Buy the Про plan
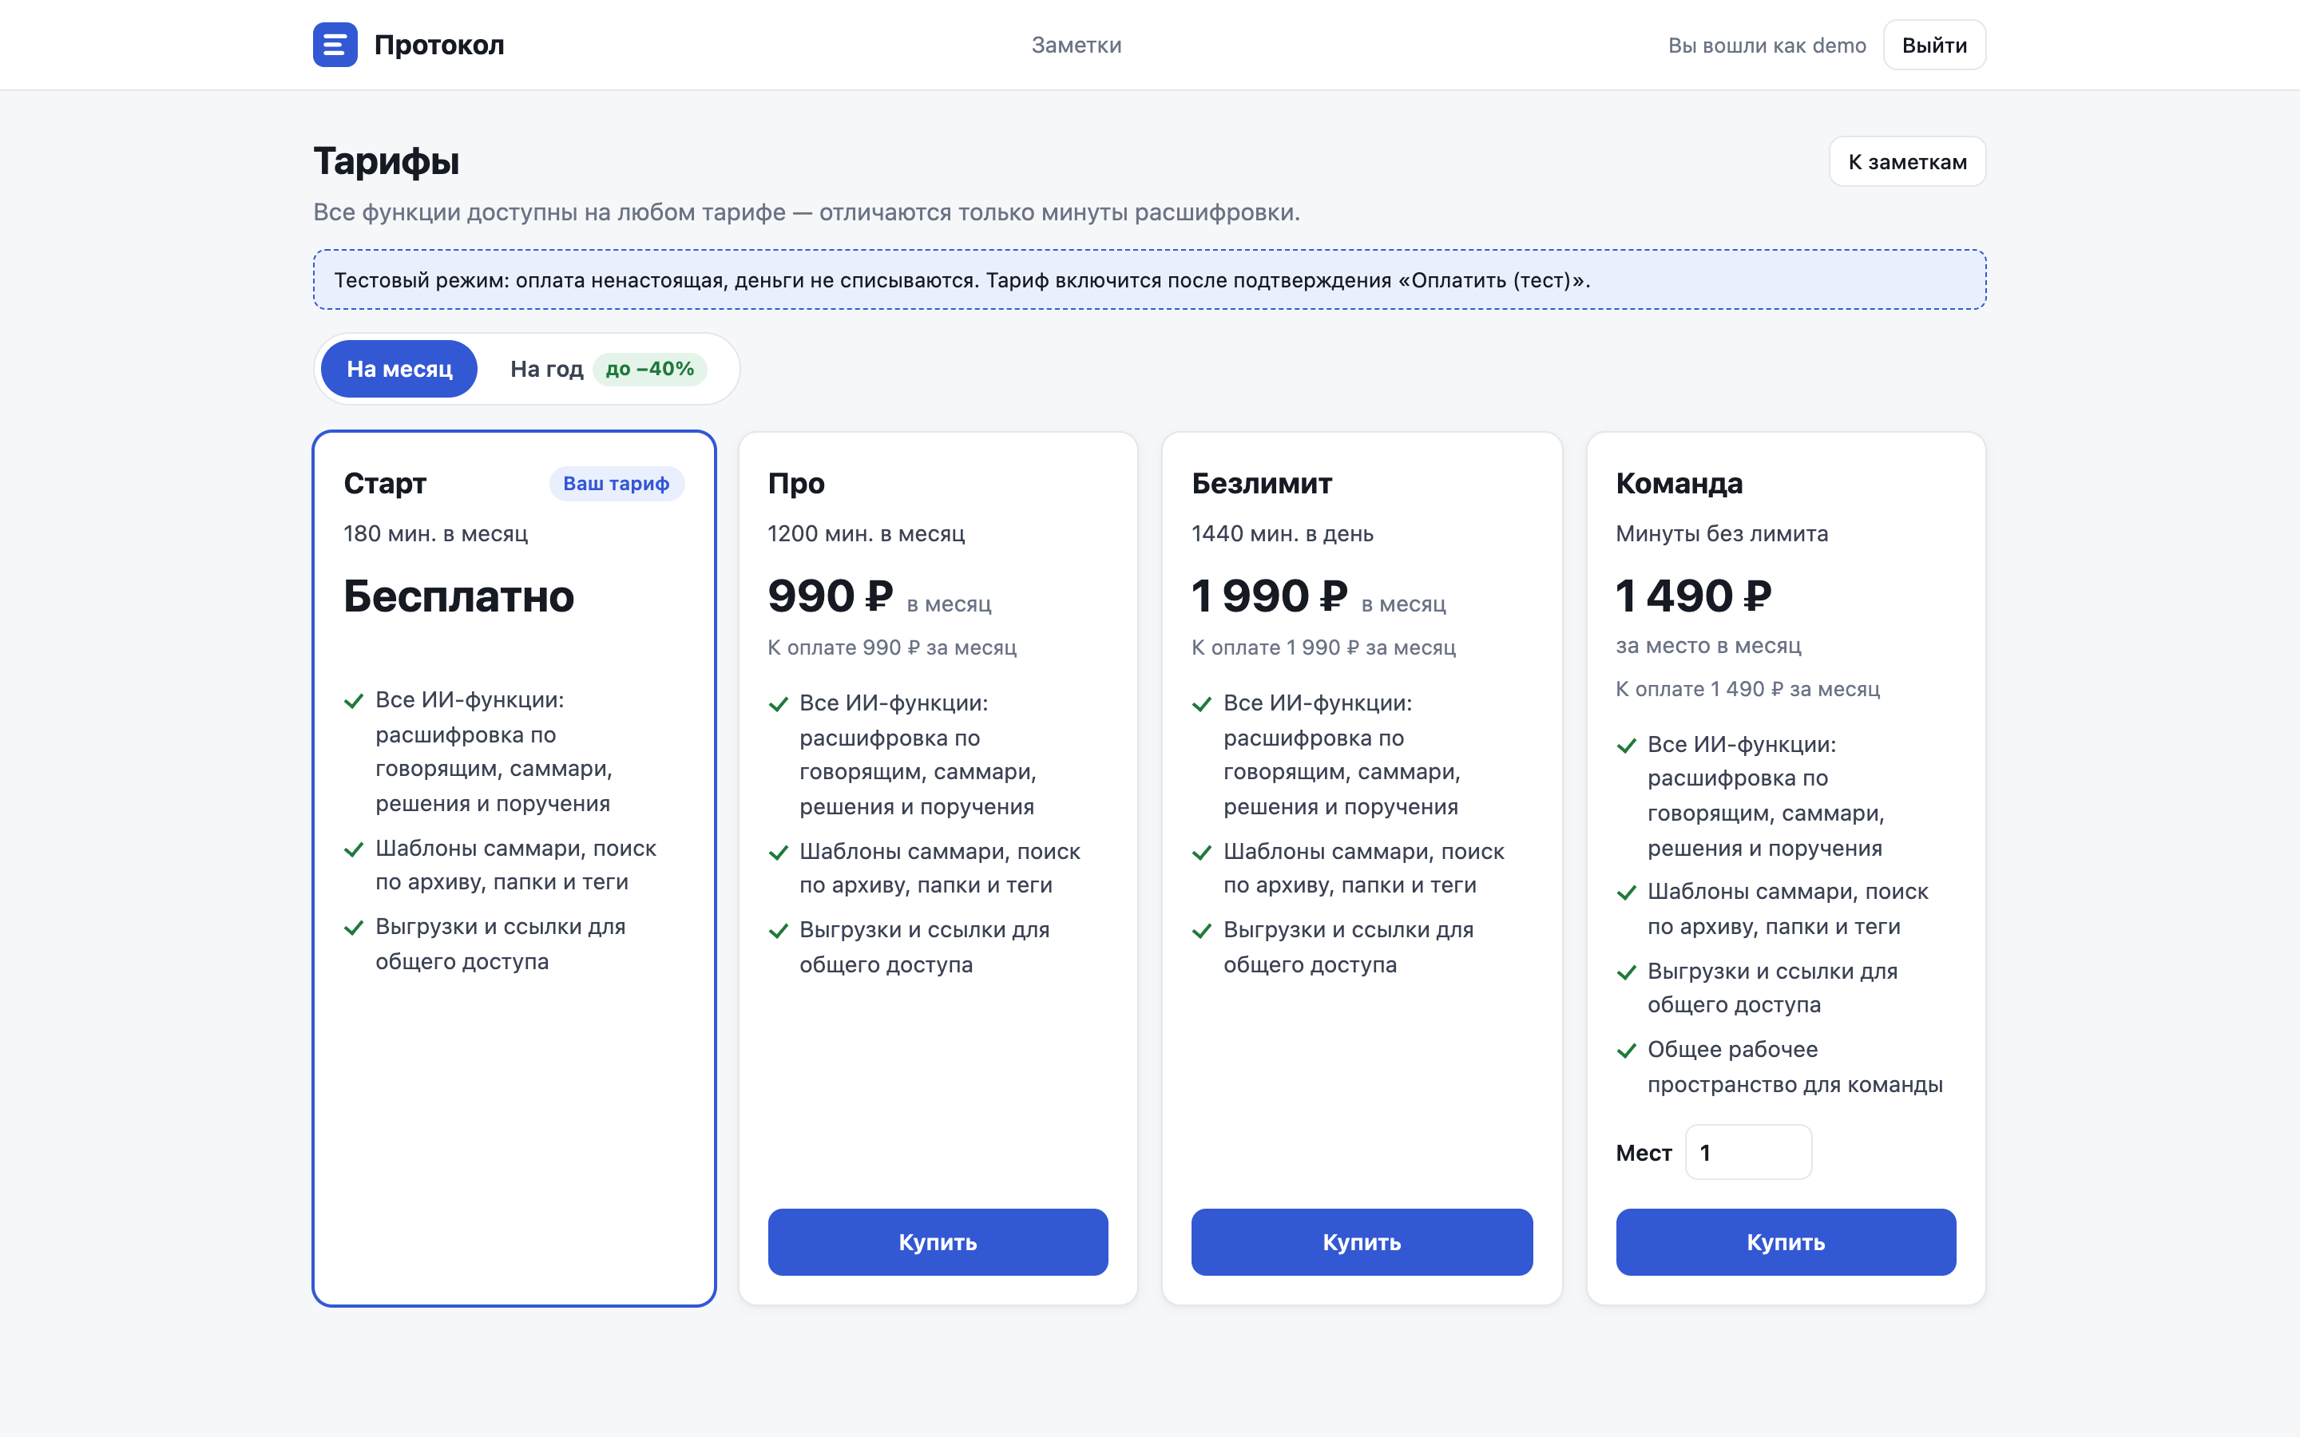This screenshot has height=1437, width=2300. coord(937,1242)
